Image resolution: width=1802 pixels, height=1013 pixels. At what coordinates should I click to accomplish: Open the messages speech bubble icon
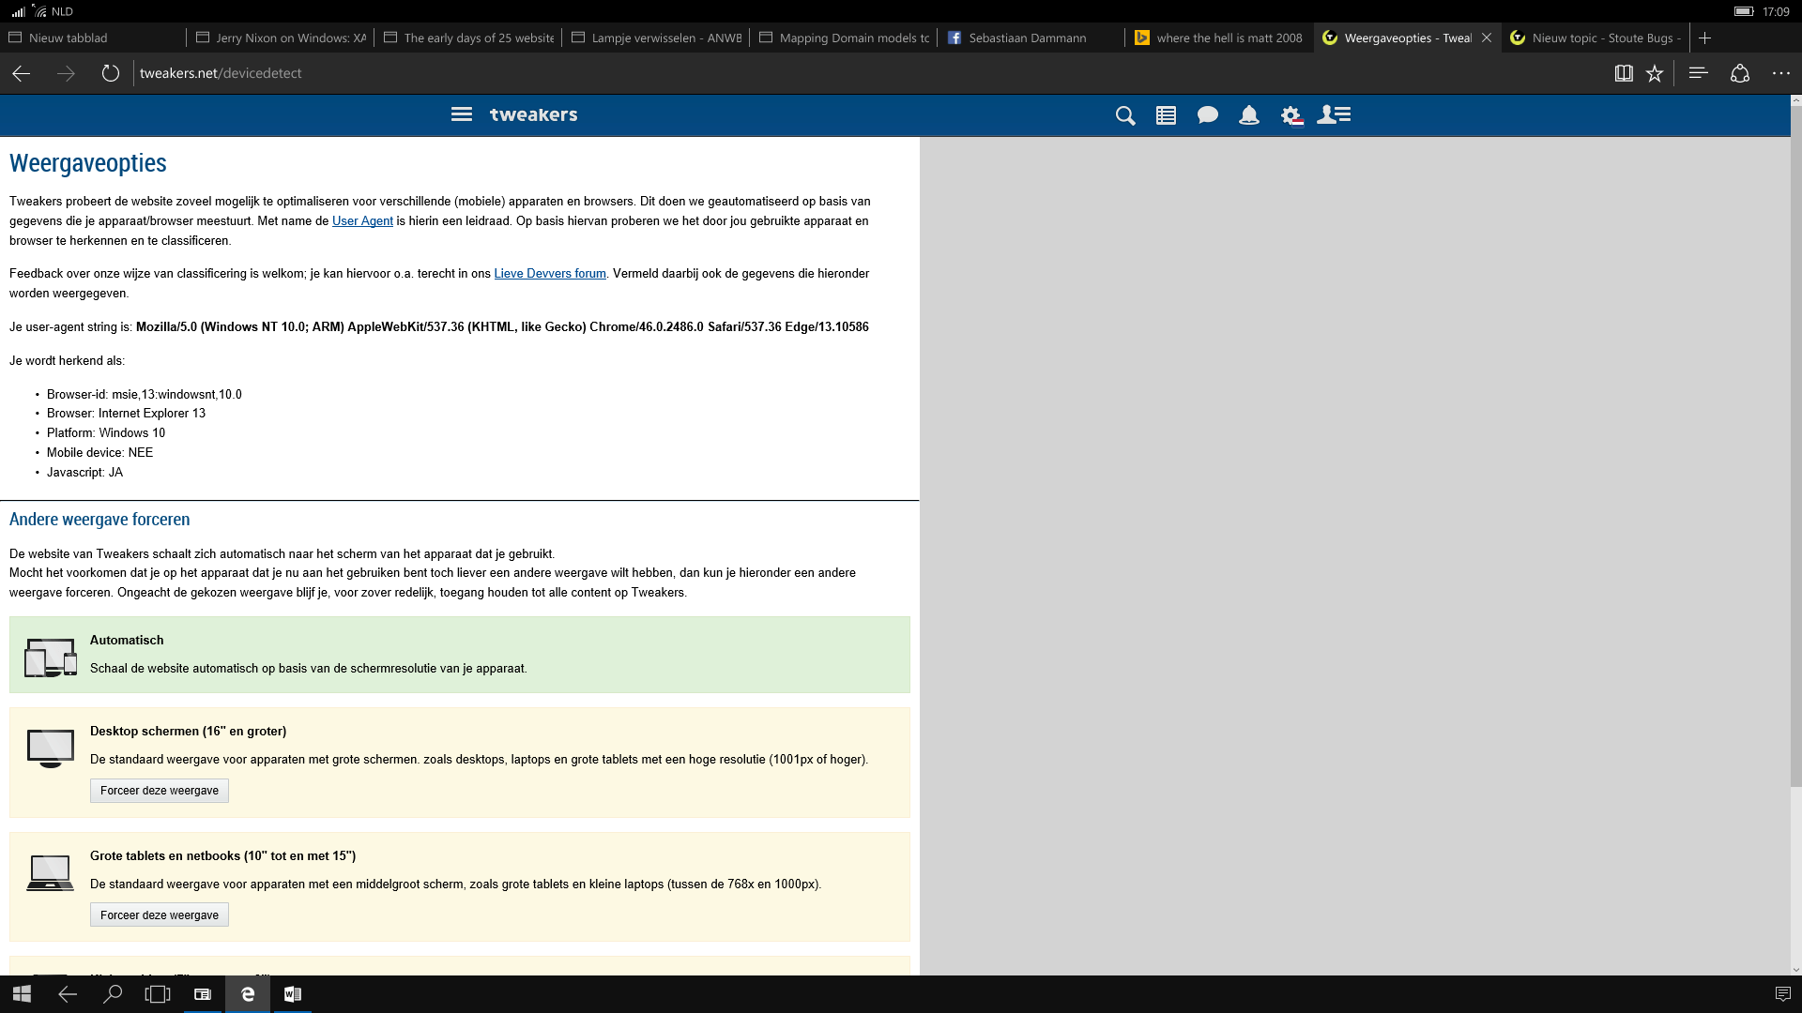(1207, 115)
